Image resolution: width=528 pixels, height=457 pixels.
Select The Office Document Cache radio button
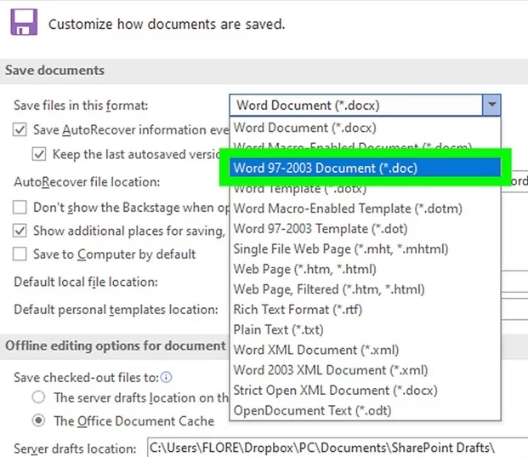click(39, 420)
